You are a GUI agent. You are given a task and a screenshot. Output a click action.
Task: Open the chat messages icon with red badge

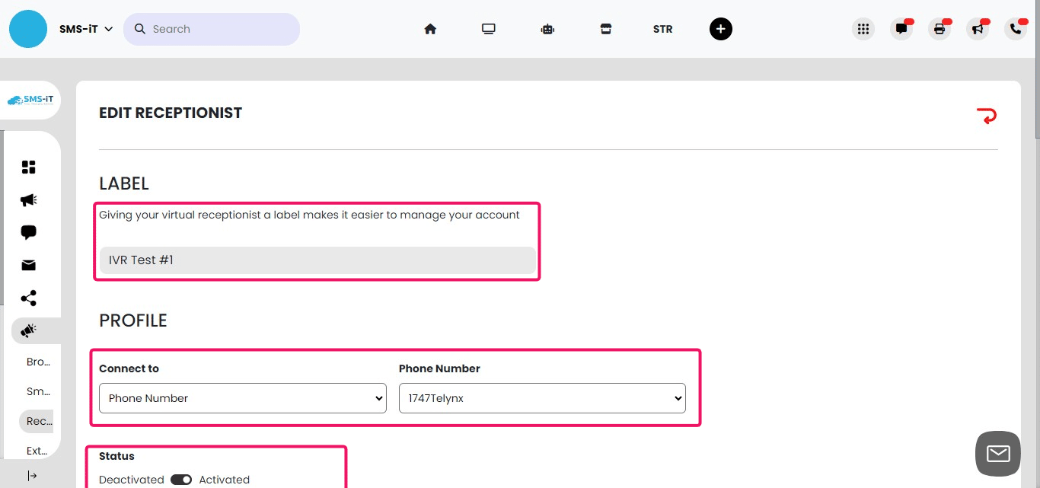click(901, 28)
